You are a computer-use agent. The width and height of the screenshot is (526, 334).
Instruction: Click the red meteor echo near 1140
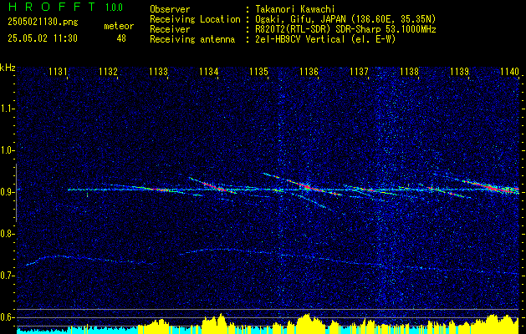click(490, 187)
